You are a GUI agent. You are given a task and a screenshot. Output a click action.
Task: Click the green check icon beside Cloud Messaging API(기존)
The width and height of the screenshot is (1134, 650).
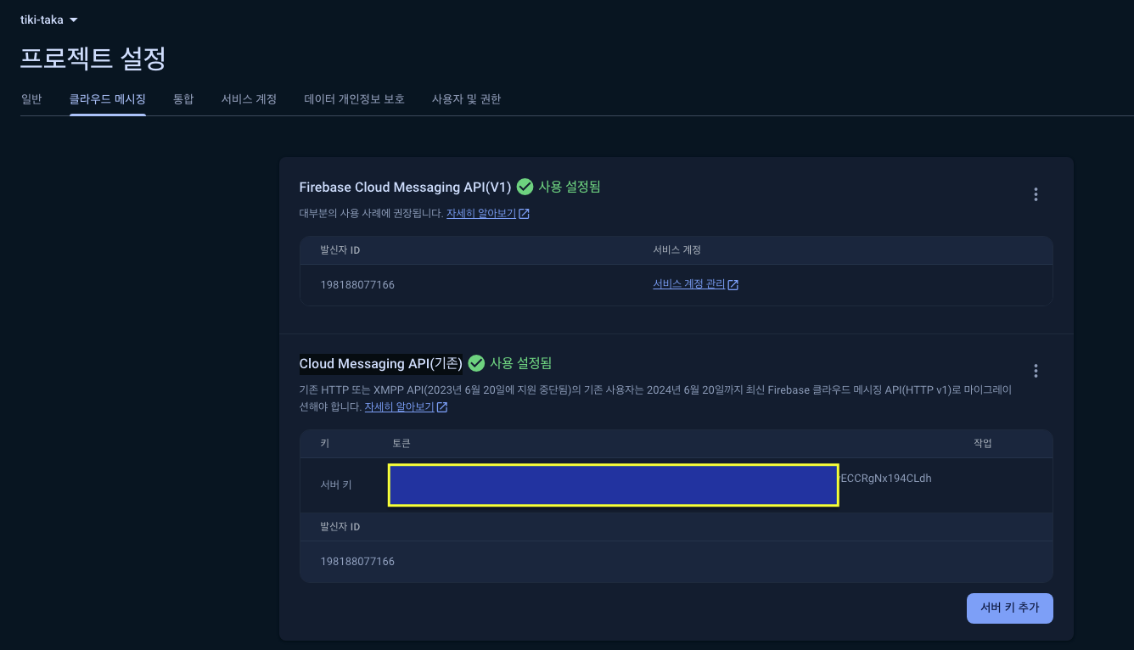click(x=476, y=363)
